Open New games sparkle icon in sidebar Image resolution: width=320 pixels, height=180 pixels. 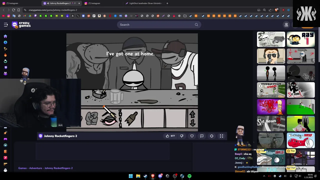(5, 49)
